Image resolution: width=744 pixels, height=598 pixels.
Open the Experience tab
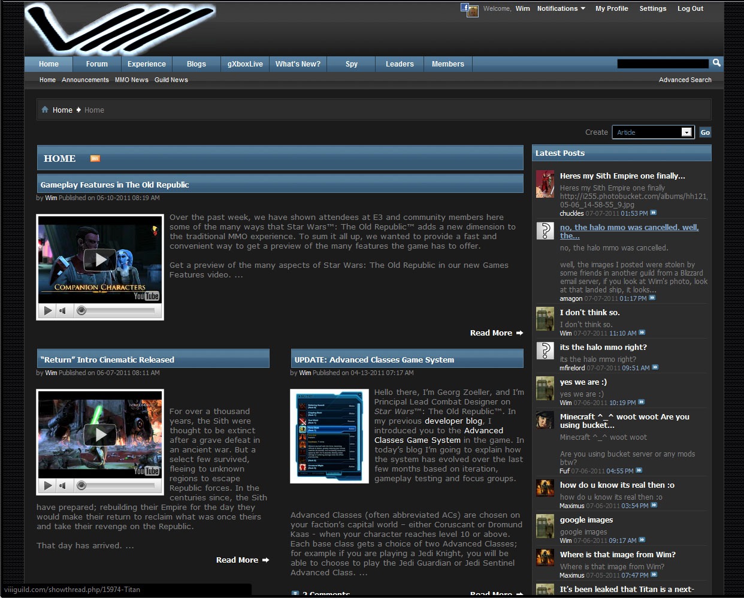pos(147,64)
